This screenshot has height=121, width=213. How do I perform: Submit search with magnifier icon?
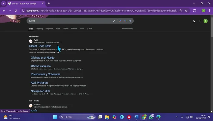click(130, 21)
